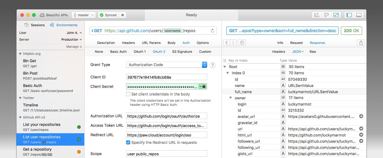Open the html_url link arrow icon
The height and width of the screenshot is (158, 383).
pyautogui.click(x=361, y=135)
